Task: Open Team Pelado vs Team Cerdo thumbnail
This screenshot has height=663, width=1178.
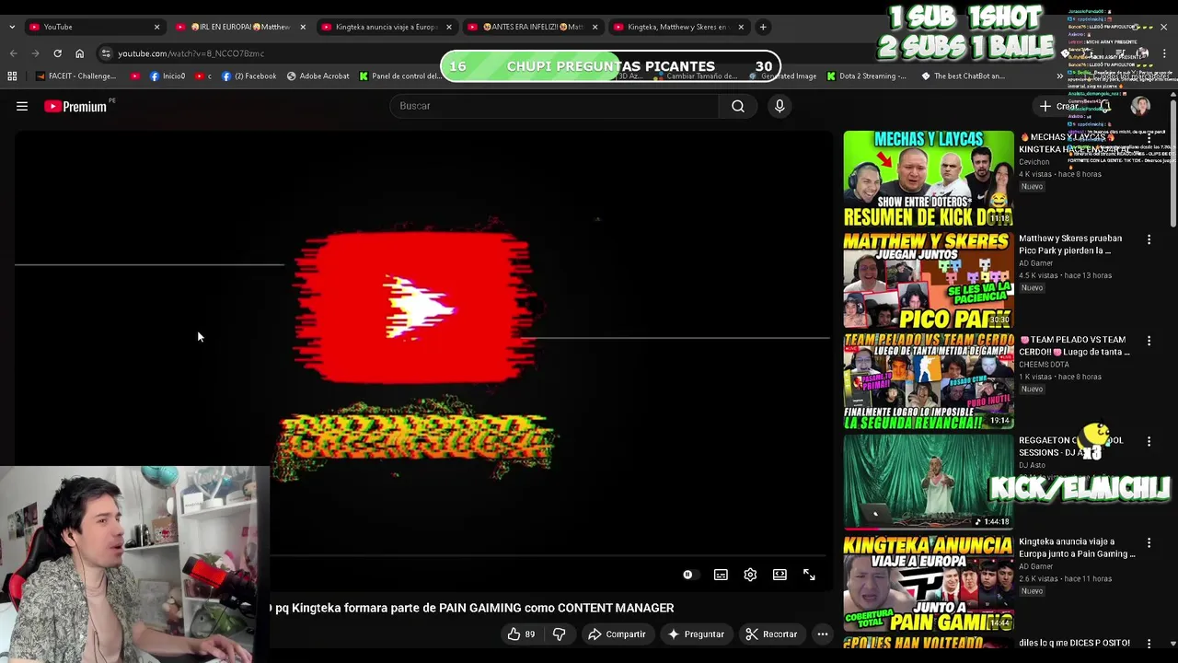Action: [929, 381]
